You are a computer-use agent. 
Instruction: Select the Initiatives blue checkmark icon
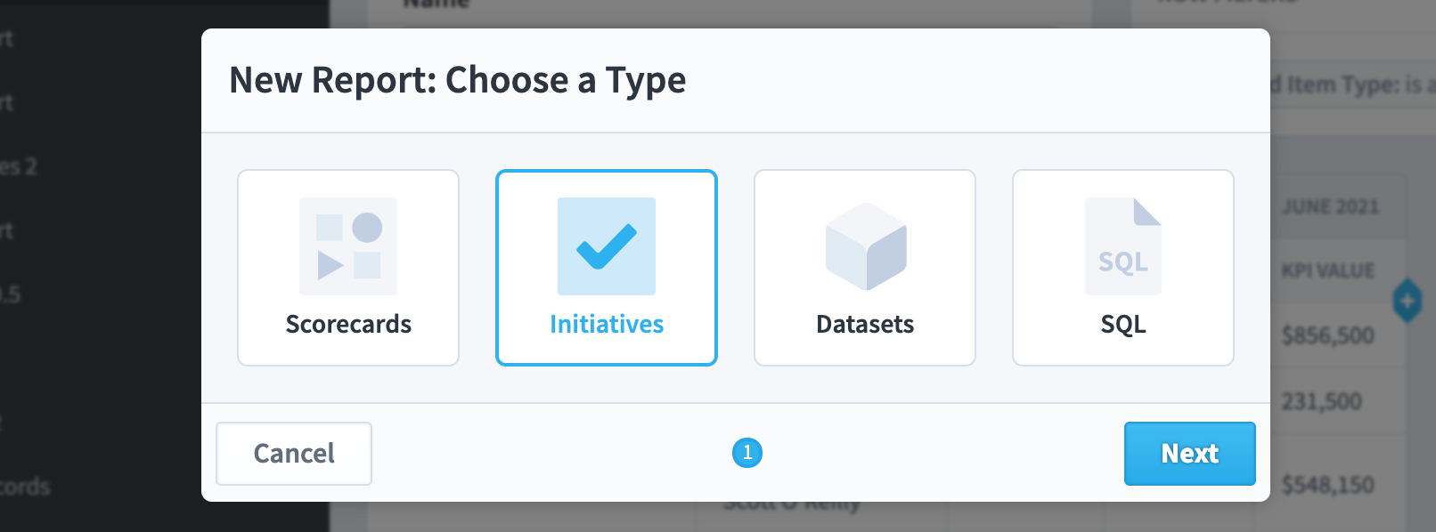[607, 246]
